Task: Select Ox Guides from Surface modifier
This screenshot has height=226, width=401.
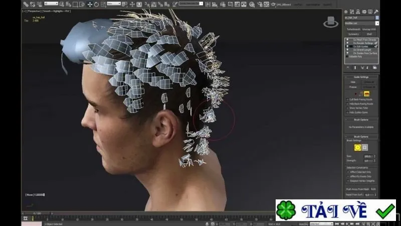Action: click(x=365, y=53)
